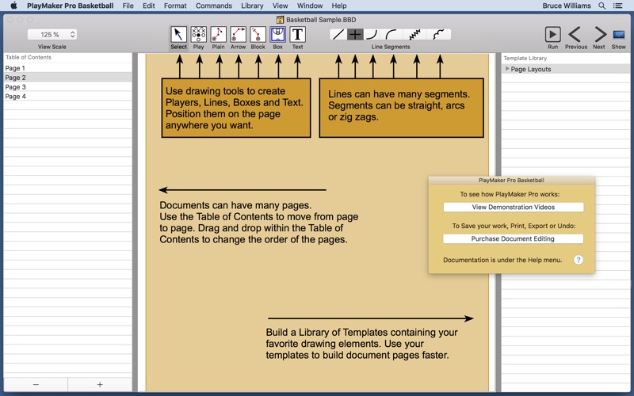
Task: Choose the wavy line segment
Action: (439, 35)
